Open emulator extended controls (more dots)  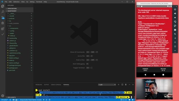pos(175,50)
